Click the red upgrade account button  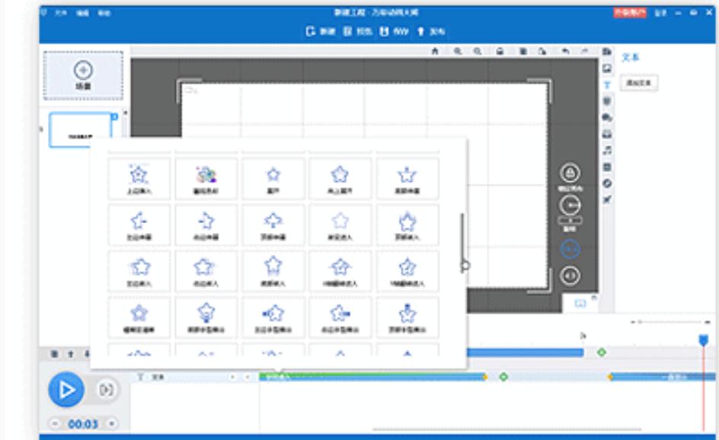click(x=630, y=12)
